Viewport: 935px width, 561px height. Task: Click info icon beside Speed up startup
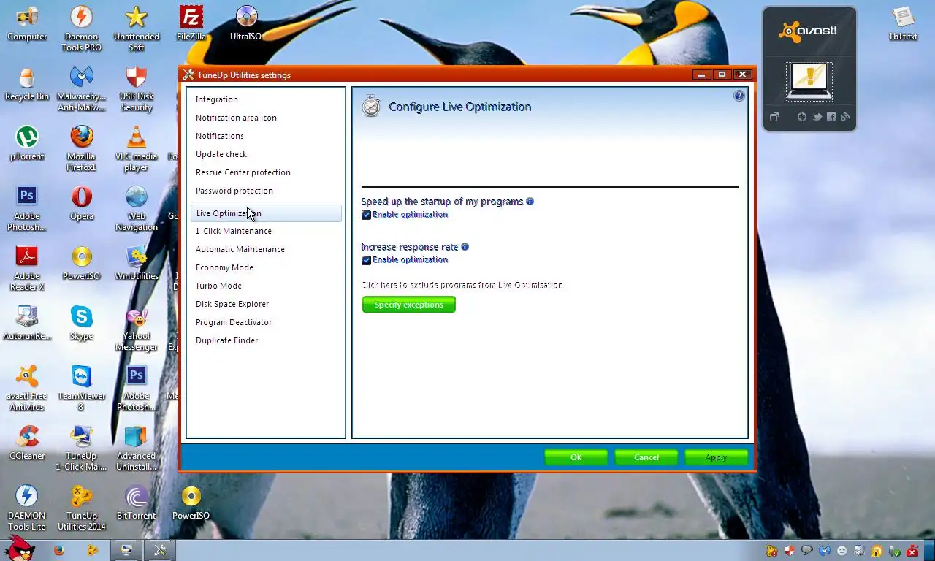click(x=530, y=202)
